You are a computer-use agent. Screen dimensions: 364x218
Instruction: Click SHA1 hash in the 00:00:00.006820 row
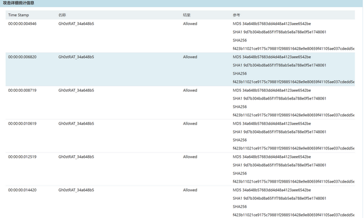(279, 65)
